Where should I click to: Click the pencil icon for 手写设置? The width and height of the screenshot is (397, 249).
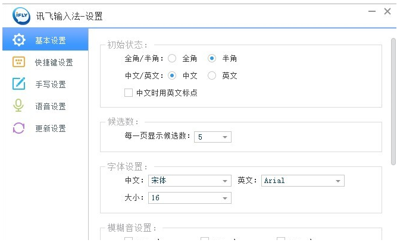(18, 84)
